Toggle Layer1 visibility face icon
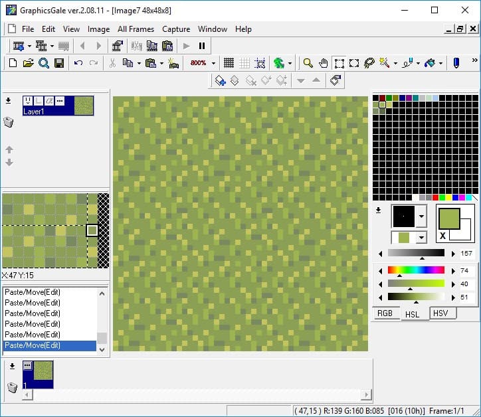481x417 pixels. pyautogui.click(x=28, y=100)
